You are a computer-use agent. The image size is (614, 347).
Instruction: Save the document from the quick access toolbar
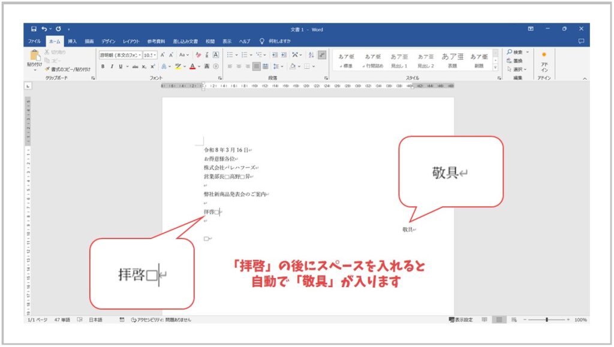click(x=34, y=29)
